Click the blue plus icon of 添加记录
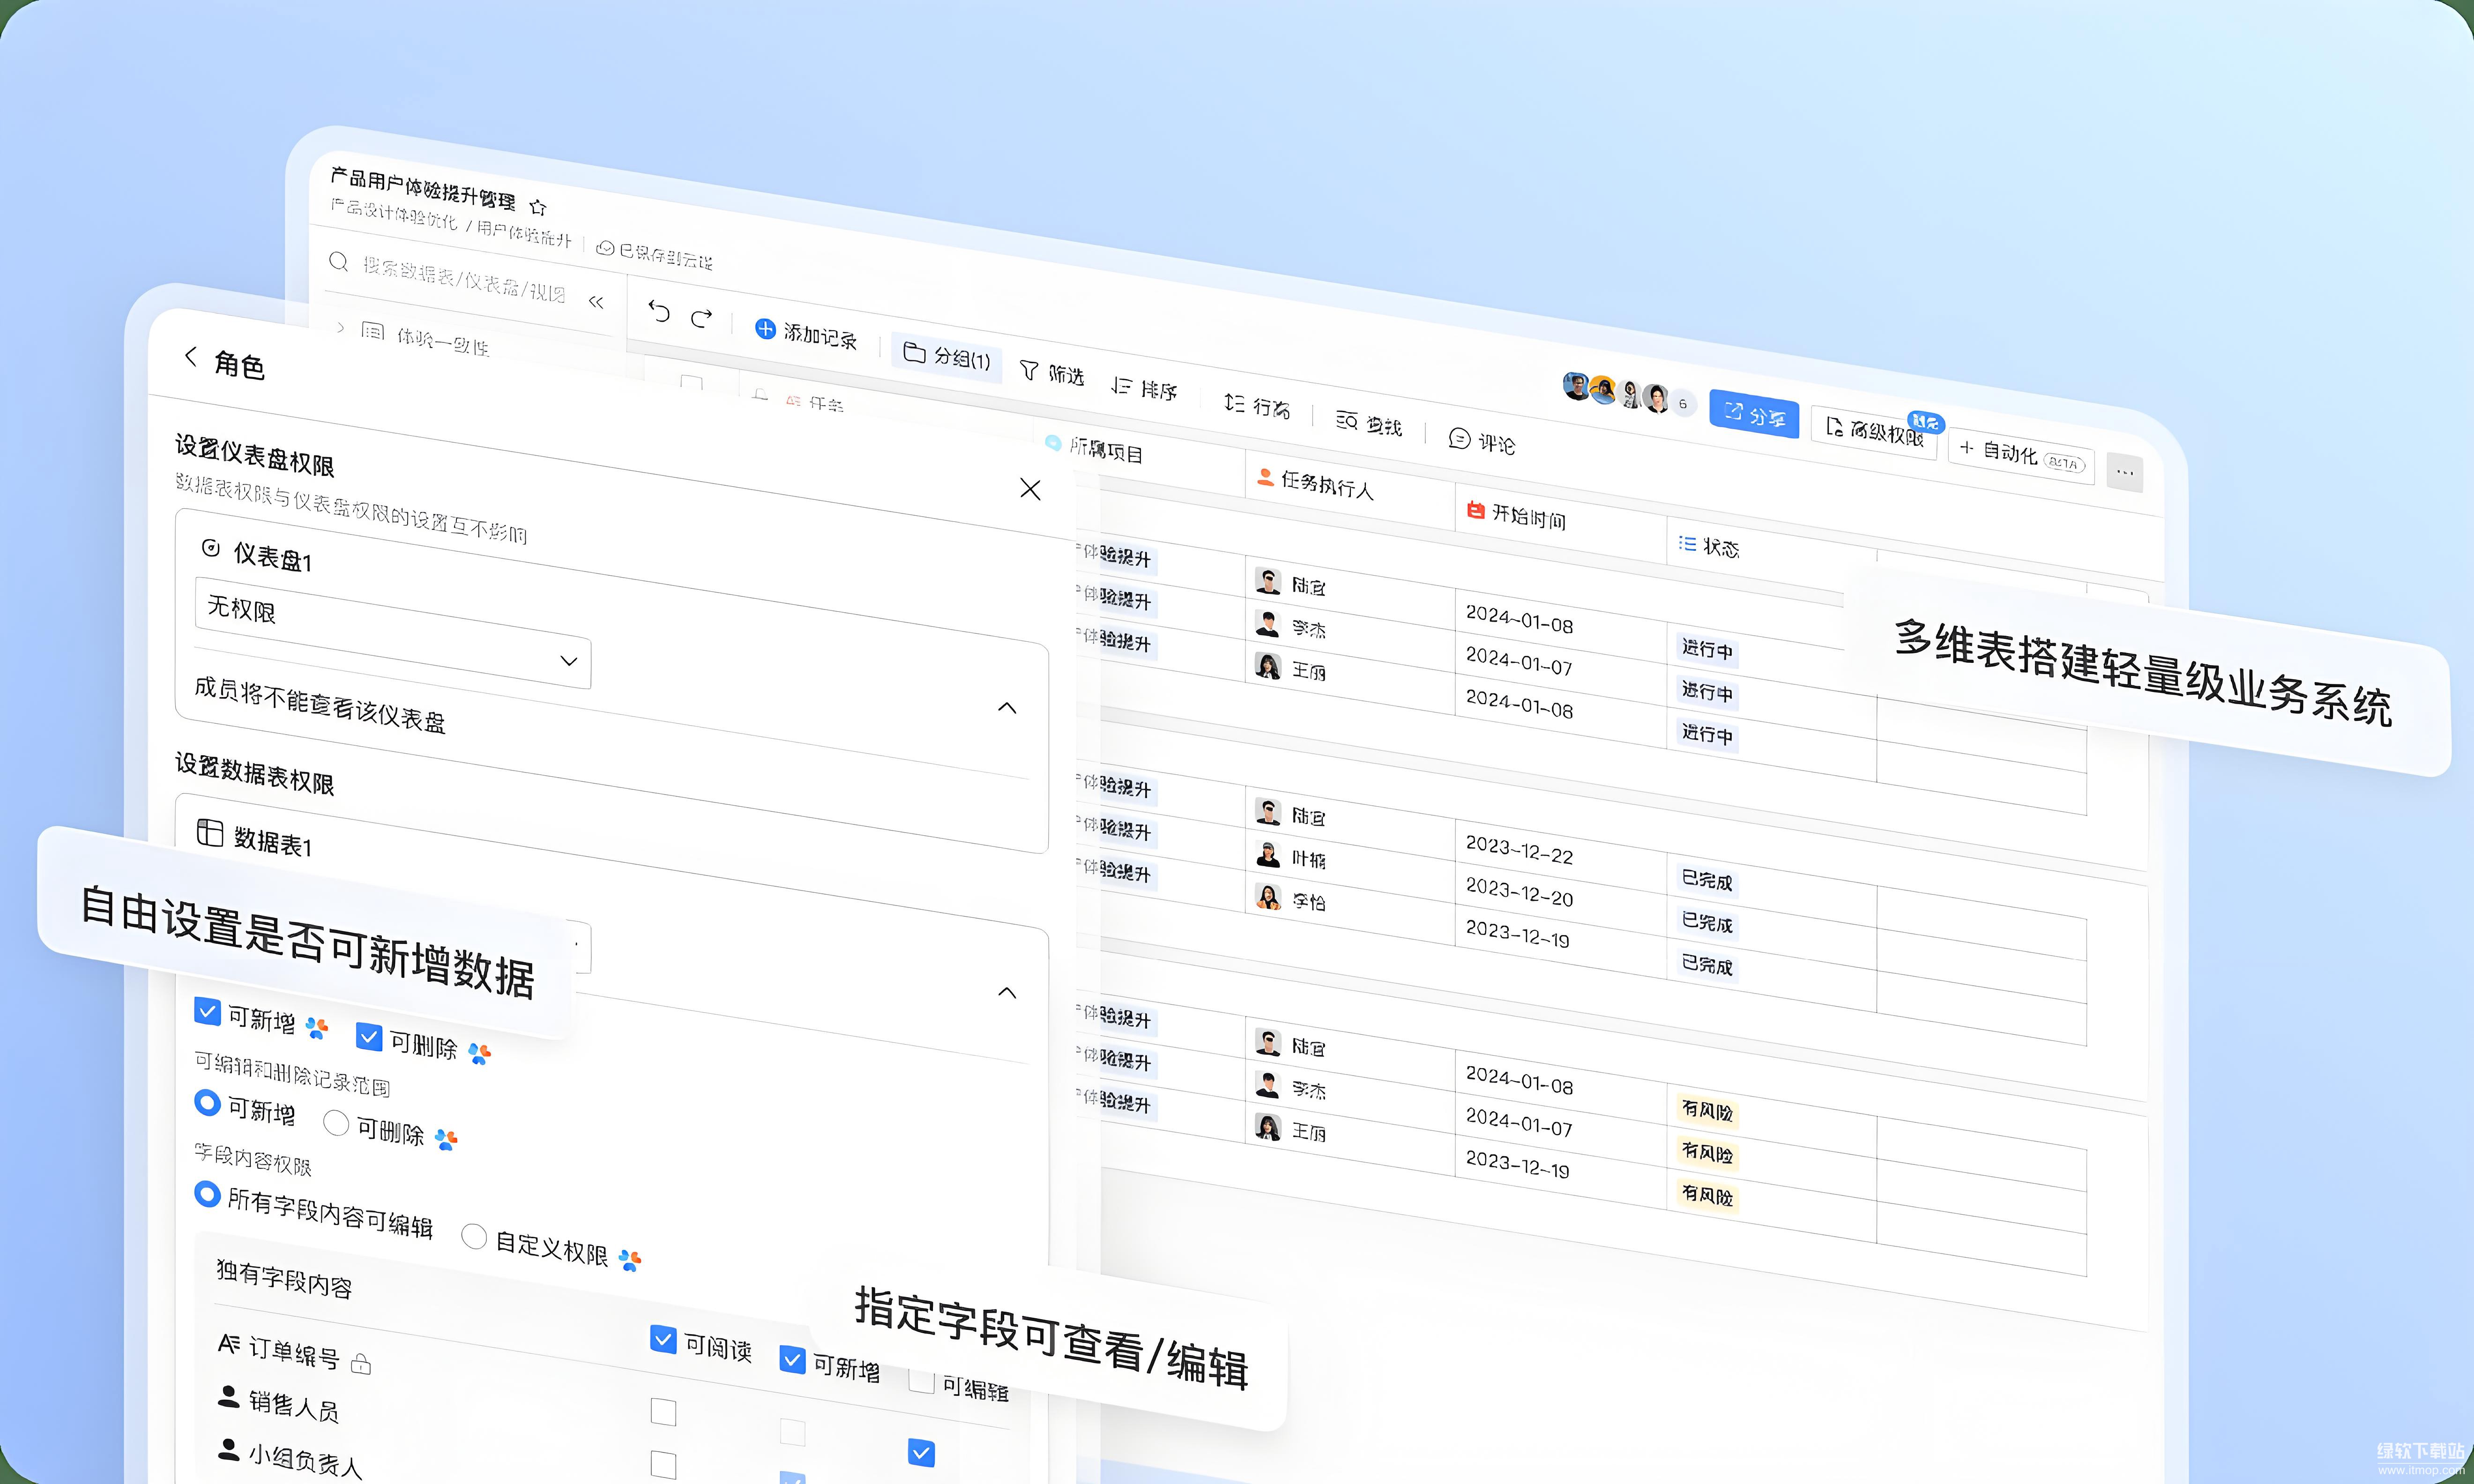 point(765,328)
